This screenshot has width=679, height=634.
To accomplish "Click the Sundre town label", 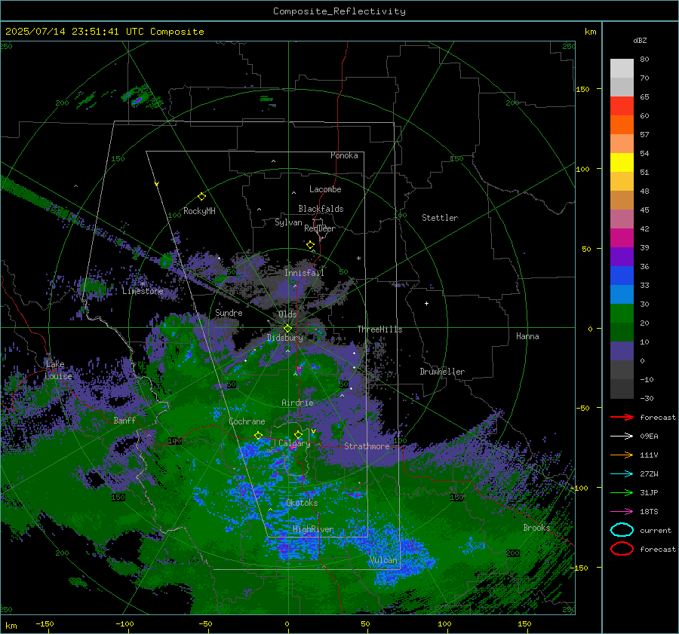I will 229,313.
